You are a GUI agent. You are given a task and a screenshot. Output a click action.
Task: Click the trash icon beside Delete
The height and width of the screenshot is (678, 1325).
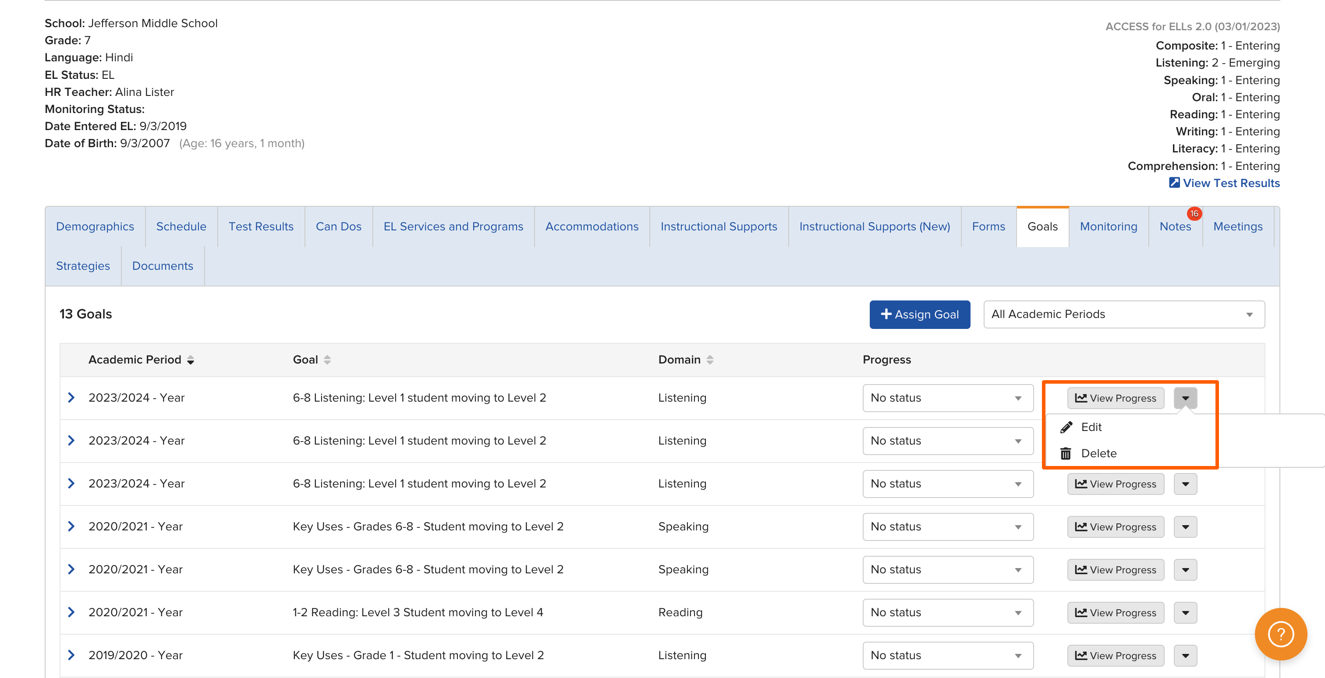pyautogui.click(x=1066, y=453)
